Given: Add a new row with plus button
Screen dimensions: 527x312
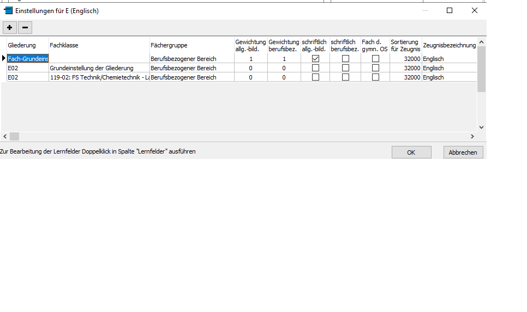Looking at the screenshot, I should (10, 28).
